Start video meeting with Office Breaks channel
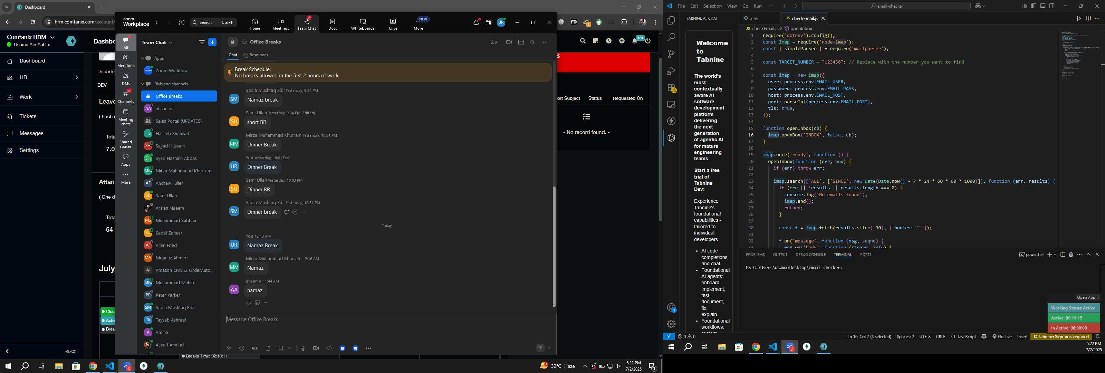This screenshot has height=373, width=1105. (509, 42)
